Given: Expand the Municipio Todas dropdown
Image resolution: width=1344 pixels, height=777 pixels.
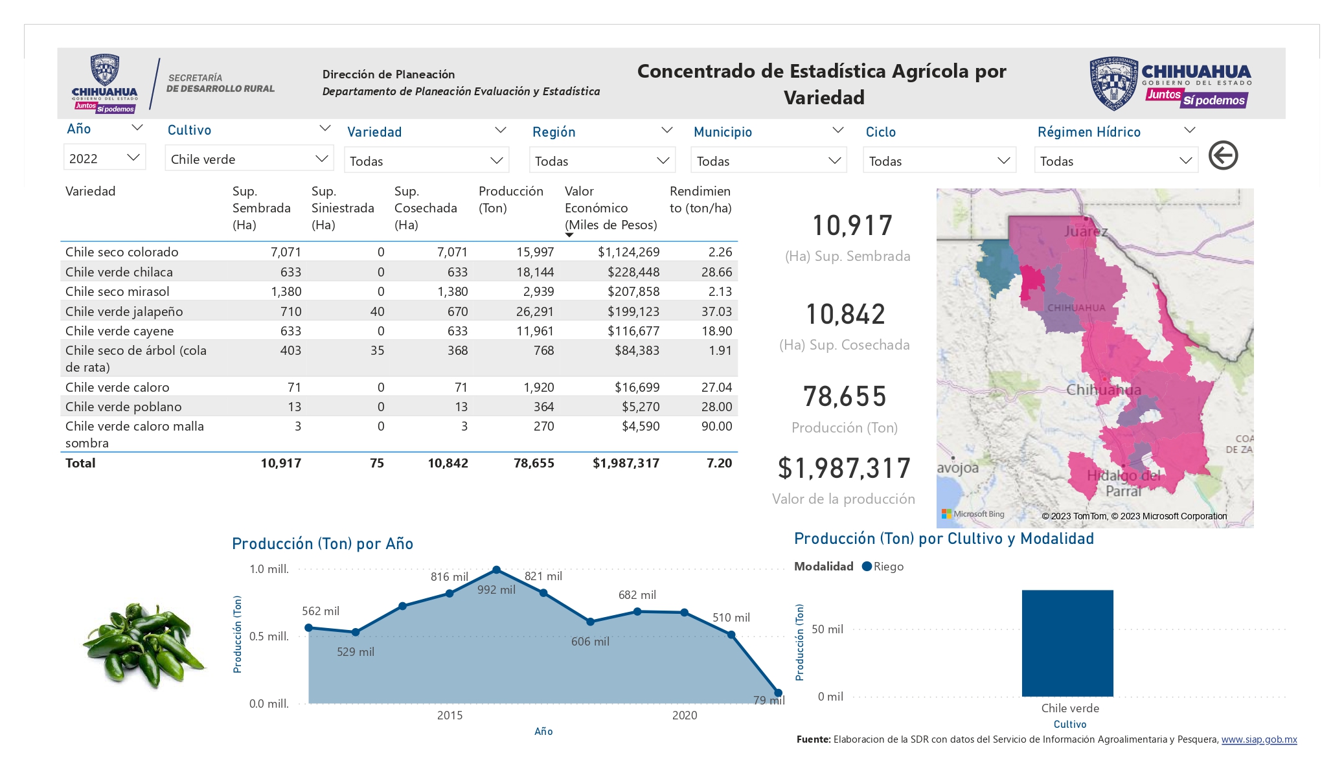Looking at the screenshot, I should point(768,161).
